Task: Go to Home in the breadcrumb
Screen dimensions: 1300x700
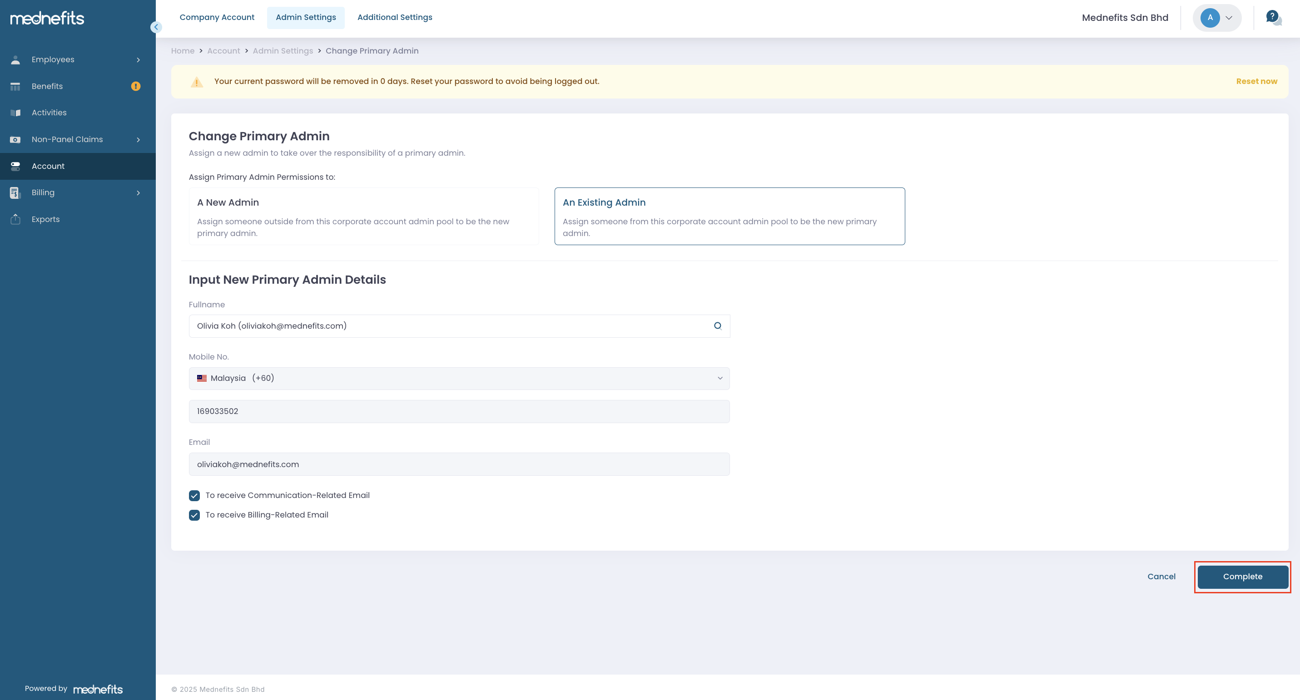Action: [x=183, y=51]
